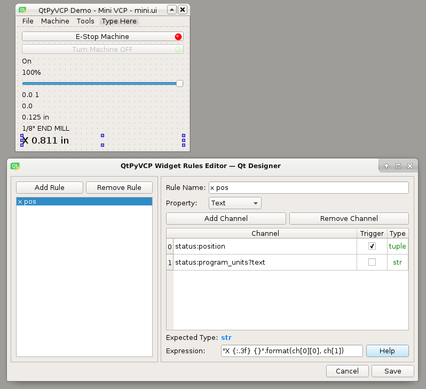Toggle the Trigger checkbox for status:program_units?text

pyautogui.click(x=372, y=262)
